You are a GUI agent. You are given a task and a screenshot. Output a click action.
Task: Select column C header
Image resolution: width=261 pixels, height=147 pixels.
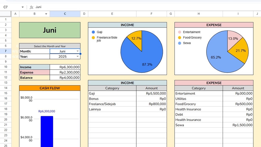[x=65, y=14]
